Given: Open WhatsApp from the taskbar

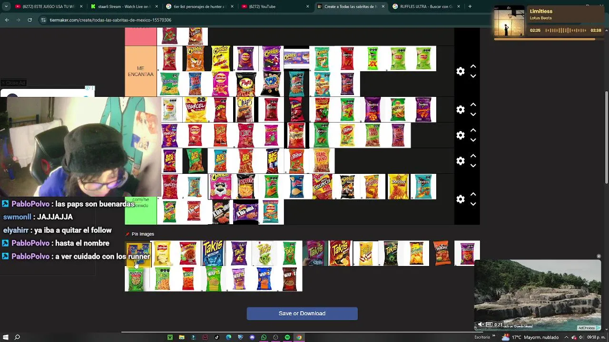Looking at the screenshot, I should (264, 337).
